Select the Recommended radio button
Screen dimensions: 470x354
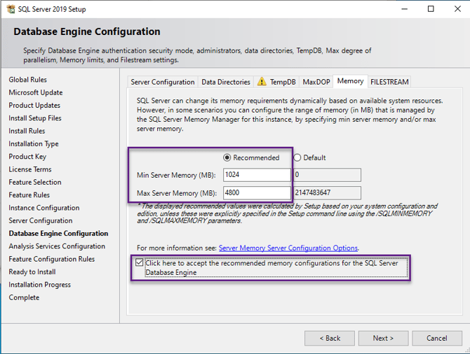227,157
